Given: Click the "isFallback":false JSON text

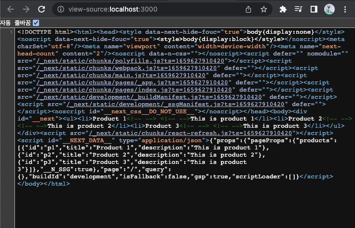Looking at the screenshot, I should (x=155, y=176).
